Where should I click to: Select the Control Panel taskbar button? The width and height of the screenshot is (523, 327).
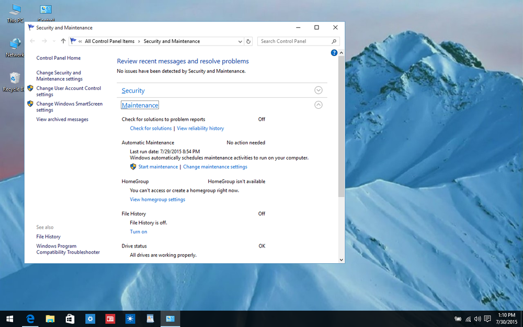point(170,319)
